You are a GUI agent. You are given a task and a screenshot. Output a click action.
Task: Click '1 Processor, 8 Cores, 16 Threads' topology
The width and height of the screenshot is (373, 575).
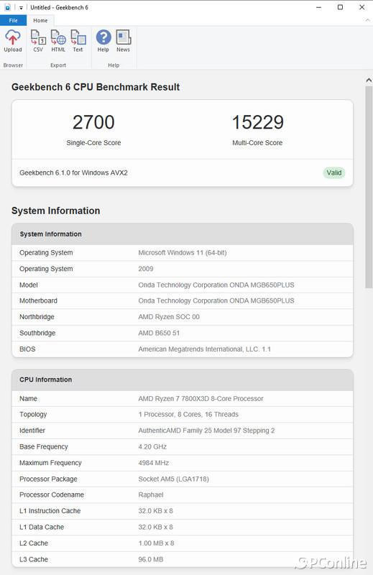click(188, 415)
